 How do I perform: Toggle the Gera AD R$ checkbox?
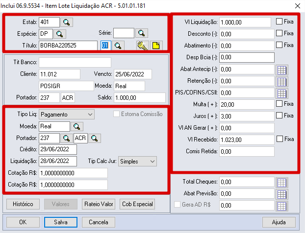177,205
